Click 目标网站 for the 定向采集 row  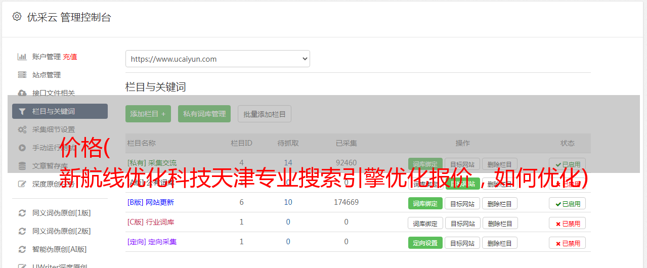tap(462, 243)
